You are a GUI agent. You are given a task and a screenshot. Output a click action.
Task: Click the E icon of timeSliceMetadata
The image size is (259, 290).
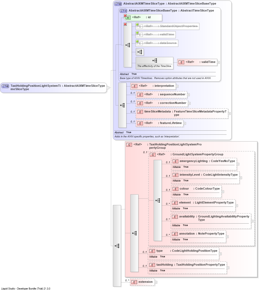pyautogui.click(x=140, y=112)
